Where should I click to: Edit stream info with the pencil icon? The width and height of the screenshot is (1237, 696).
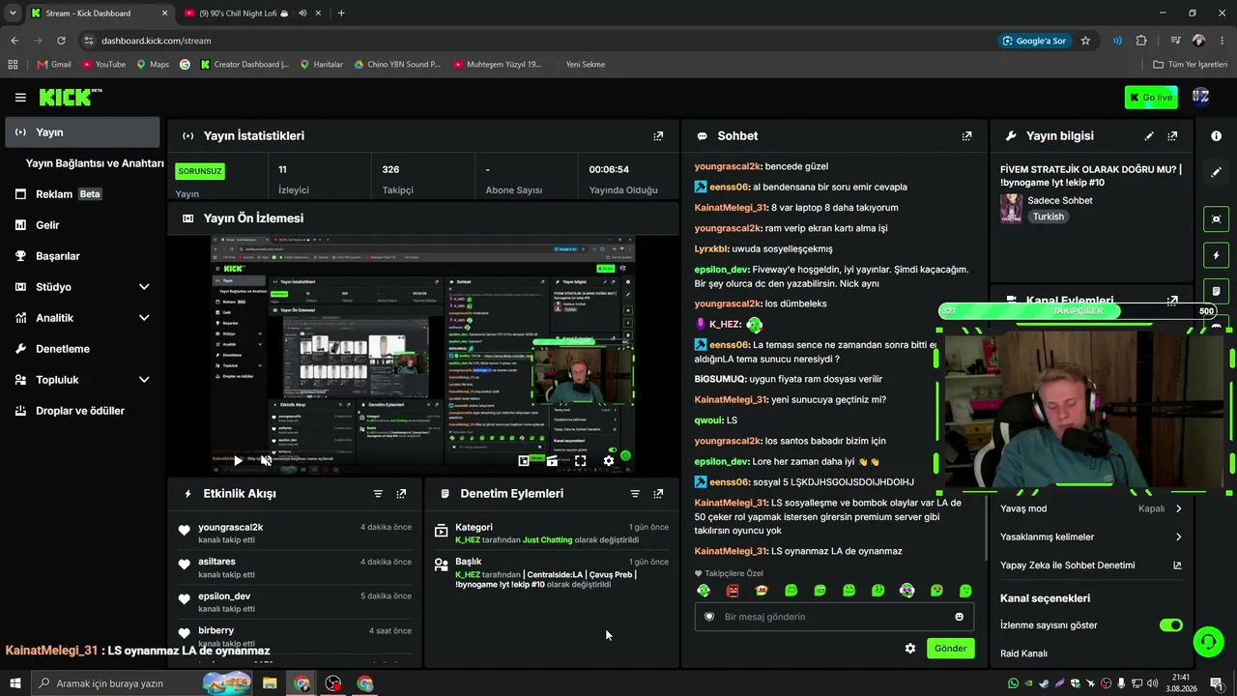pos(1149,136)
